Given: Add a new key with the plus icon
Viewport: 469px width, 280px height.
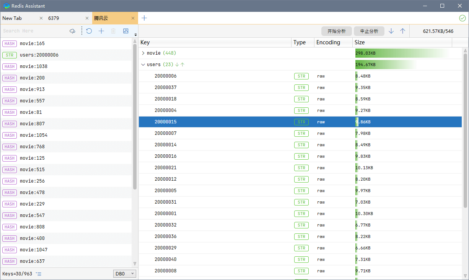Looking at the screenshot, I should (101, 31).
